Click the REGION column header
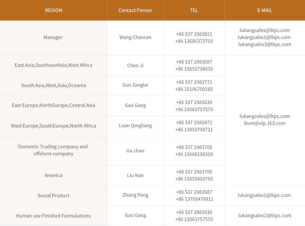This screenshot has width=305, height=226. click(53, 10)
